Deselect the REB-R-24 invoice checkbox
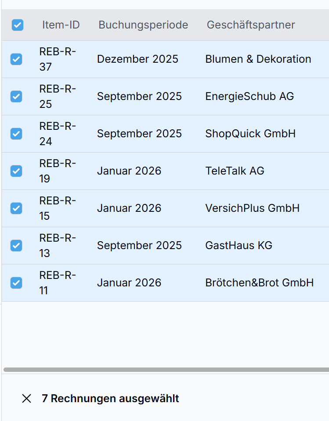329x421 pixels. click(x=16, y=134)
